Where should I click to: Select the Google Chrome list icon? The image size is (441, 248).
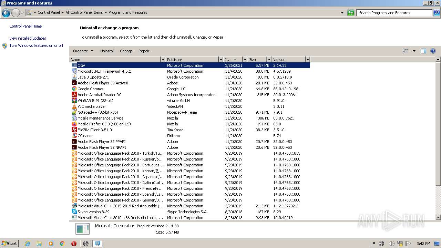click(x=74, y=89)
